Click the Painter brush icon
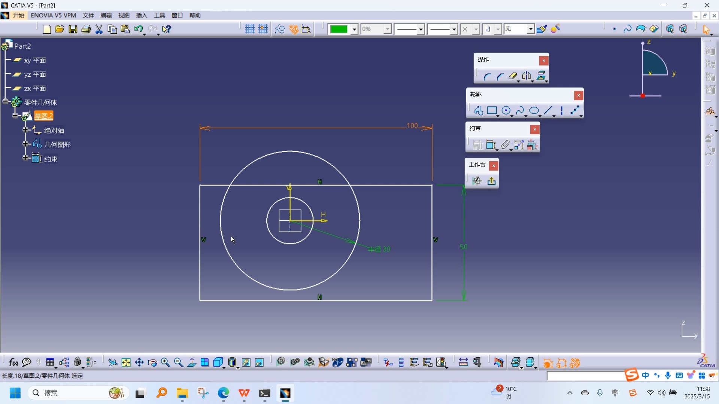This screenshot has height=404, width=719. 542,29
